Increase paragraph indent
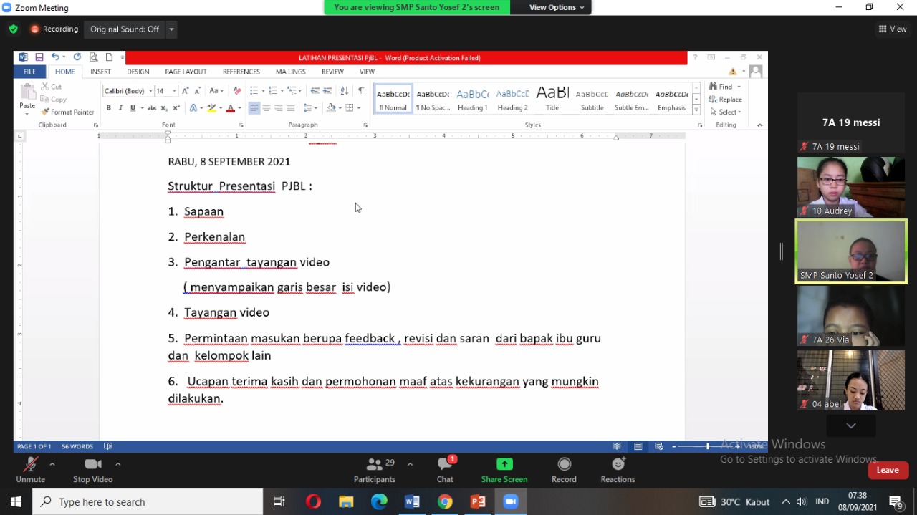 [327, 91]
